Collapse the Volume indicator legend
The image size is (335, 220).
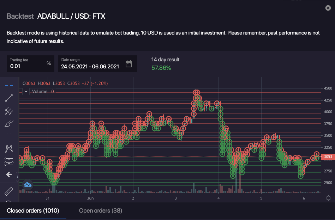(26, 92)
